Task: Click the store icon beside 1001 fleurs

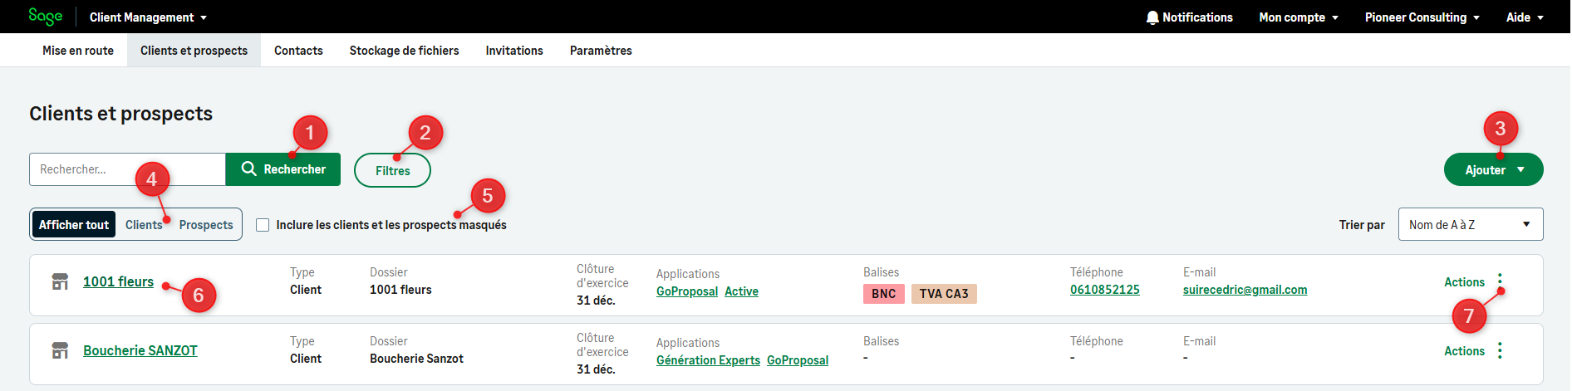Action: [x=60, y=282]
